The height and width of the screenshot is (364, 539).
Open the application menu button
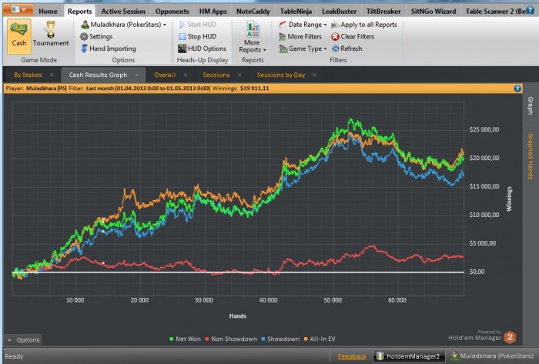pyautogui.click(x=18, y=10)
